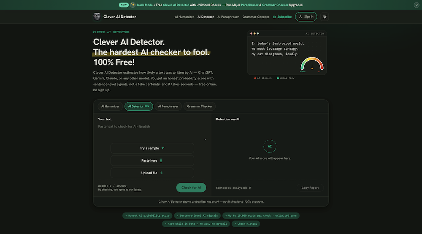
Task: Click the Check History chip
Action: [246, 224]
